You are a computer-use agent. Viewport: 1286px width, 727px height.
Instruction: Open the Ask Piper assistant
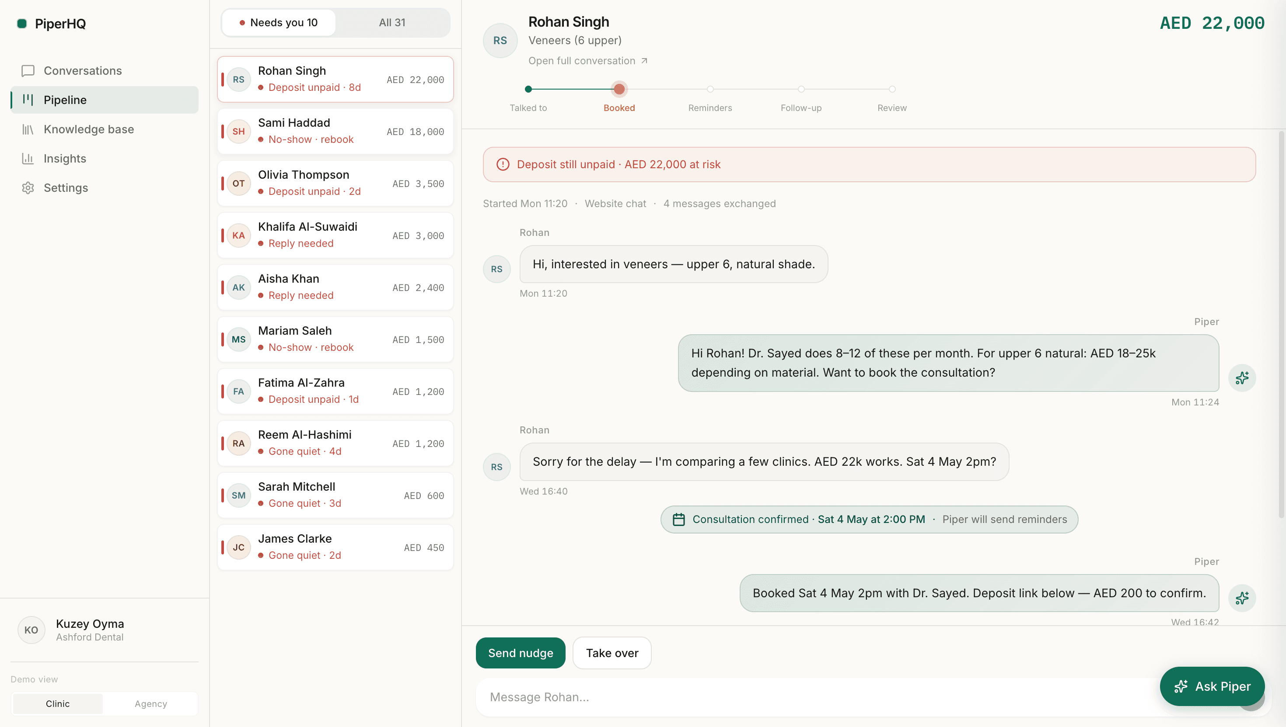(x=1212, y=686)
